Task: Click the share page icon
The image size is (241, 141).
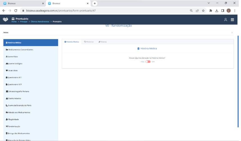Action: [x=197, y=10]
